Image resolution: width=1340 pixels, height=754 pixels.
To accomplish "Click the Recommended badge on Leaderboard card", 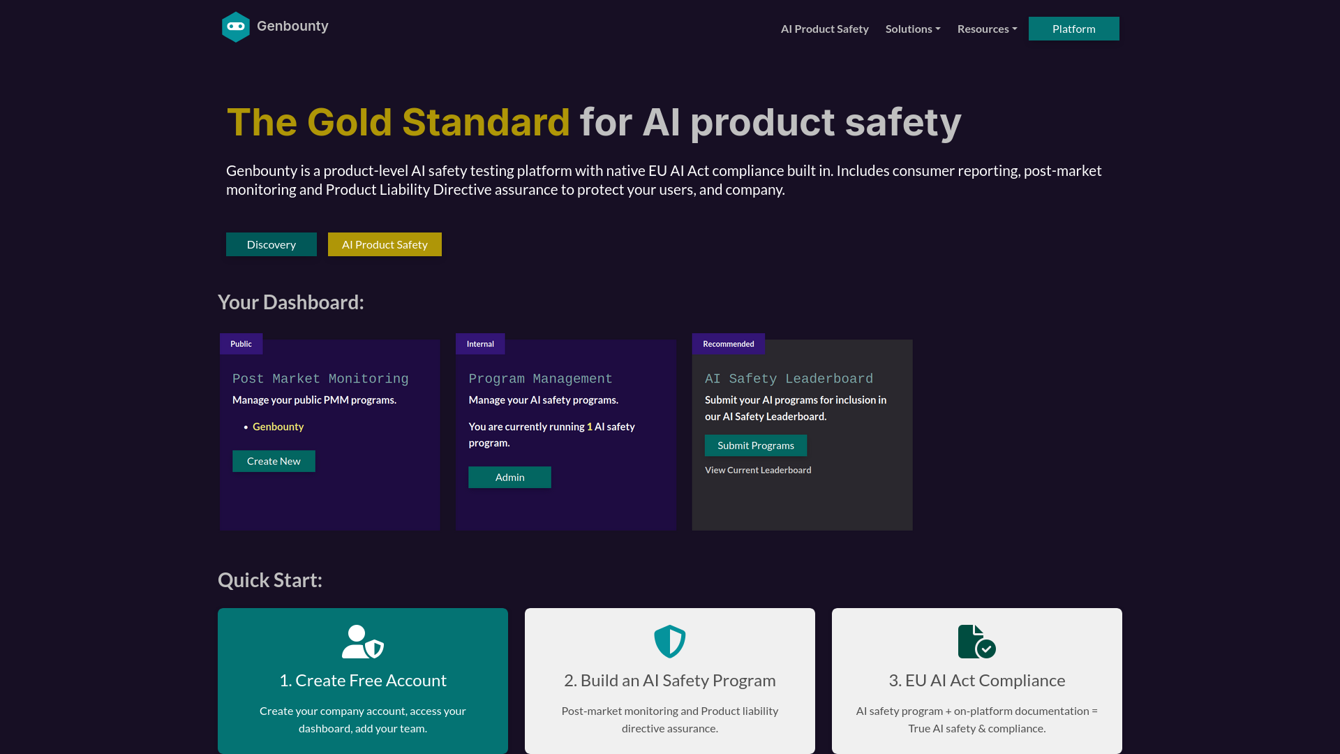I will pos(728,344).
